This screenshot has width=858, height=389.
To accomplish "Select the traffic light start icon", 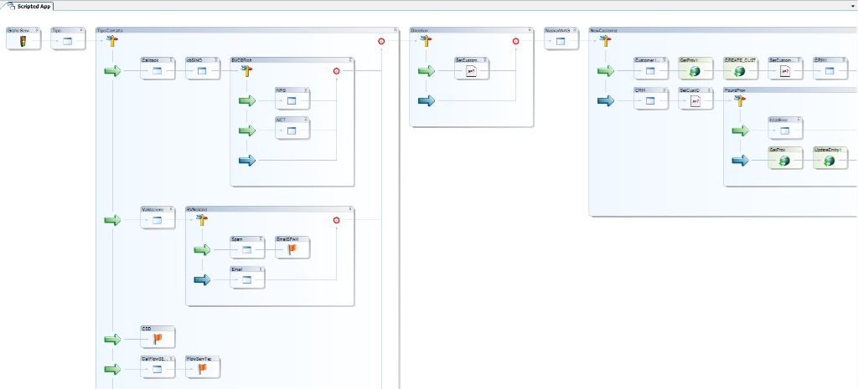I will pyautogui.click(x=23, y=41).
